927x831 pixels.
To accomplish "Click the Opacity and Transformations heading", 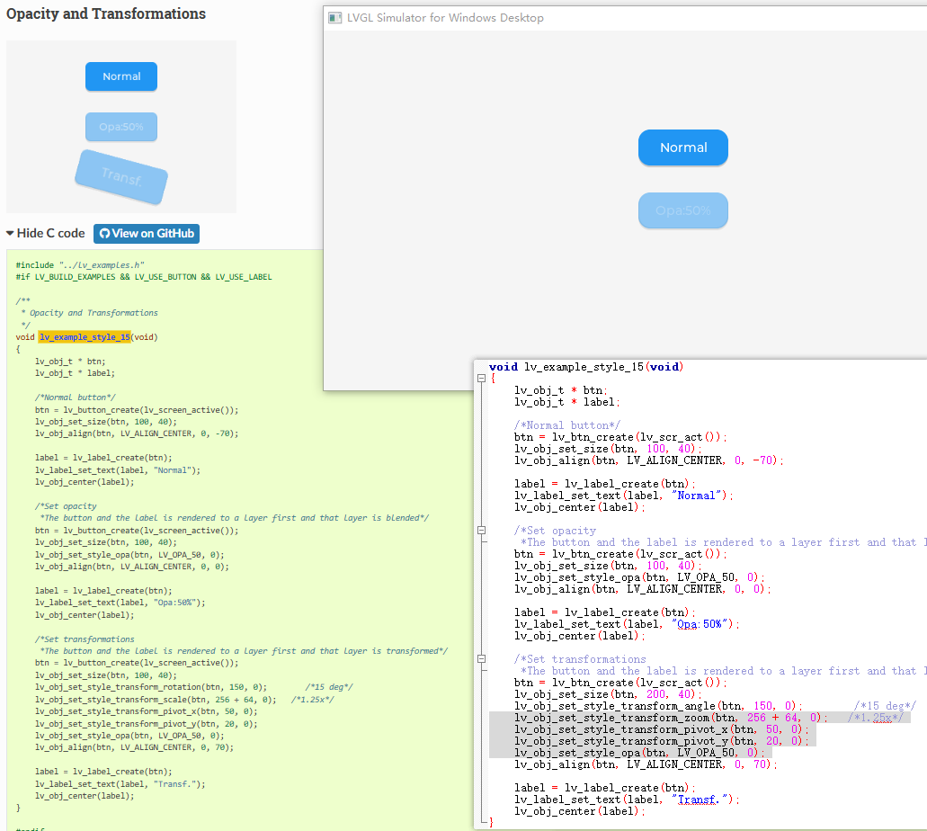I will click(106, 14).
